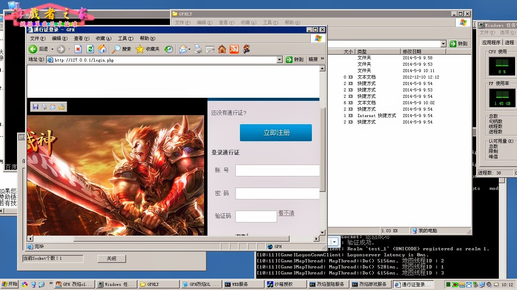Open the File (文件) menu in IE

(38, 39)
